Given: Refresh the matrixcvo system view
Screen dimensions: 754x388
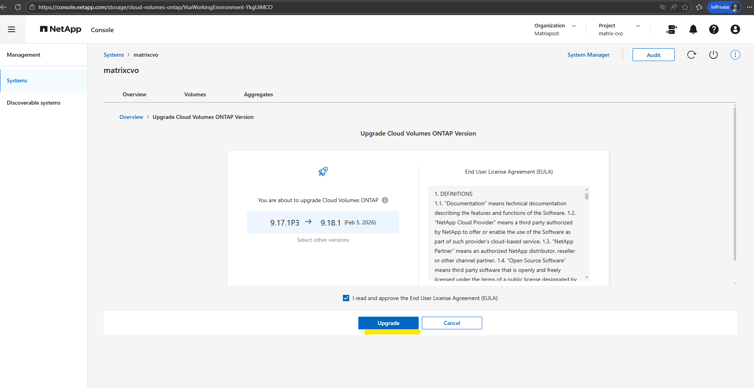Looking at the screenshot, I should (691, 55).
